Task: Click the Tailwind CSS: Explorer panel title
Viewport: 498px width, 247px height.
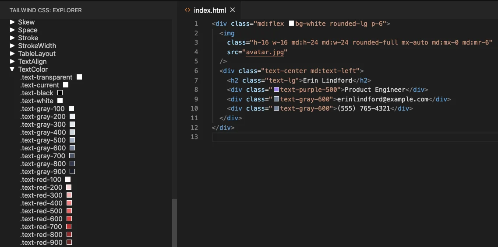Action: (x=46, y=10)
